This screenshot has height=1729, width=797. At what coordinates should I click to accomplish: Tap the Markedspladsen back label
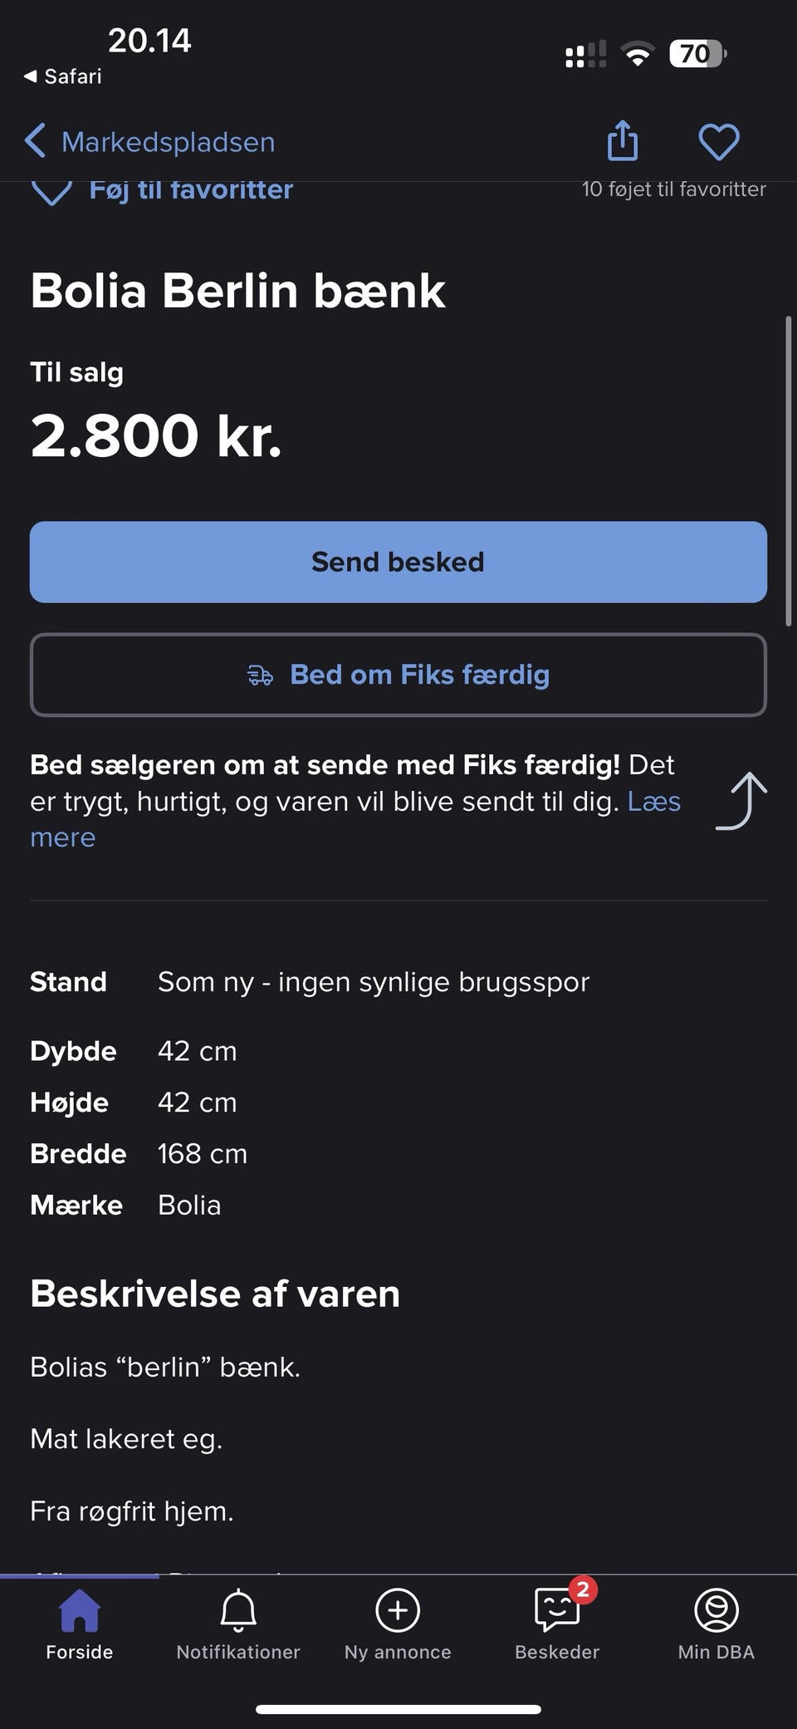(x=168, y=142)
